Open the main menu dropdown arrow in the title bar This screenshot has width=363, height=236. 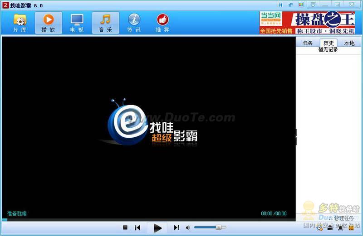tap(313, 5)
